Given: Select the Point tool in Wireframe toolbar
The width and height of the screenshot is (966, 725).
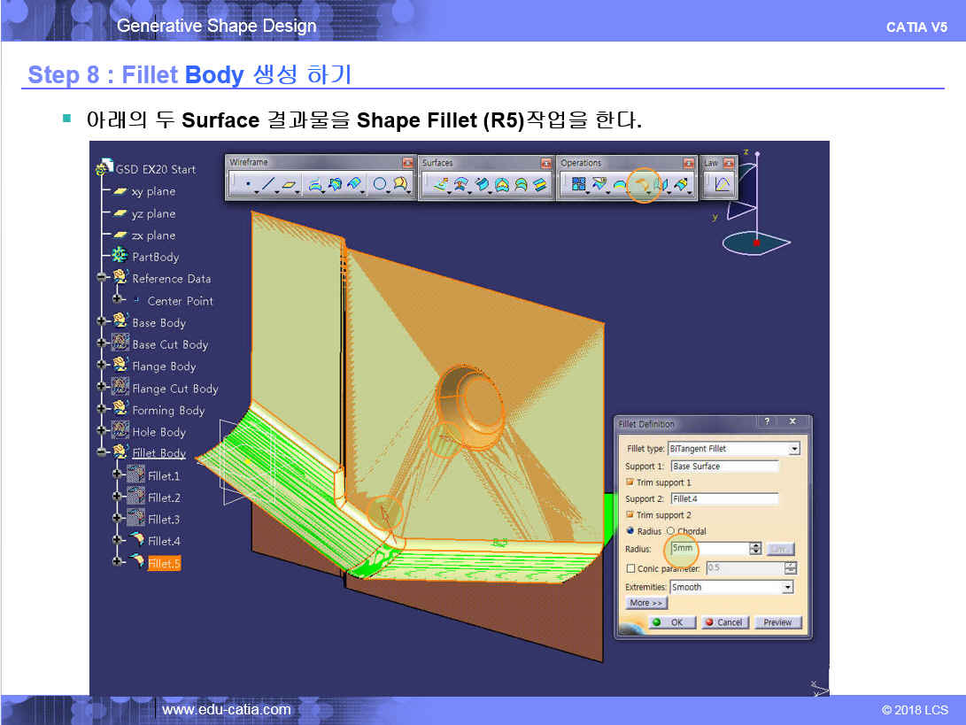Looking at the screenshot, I should 247,185.
